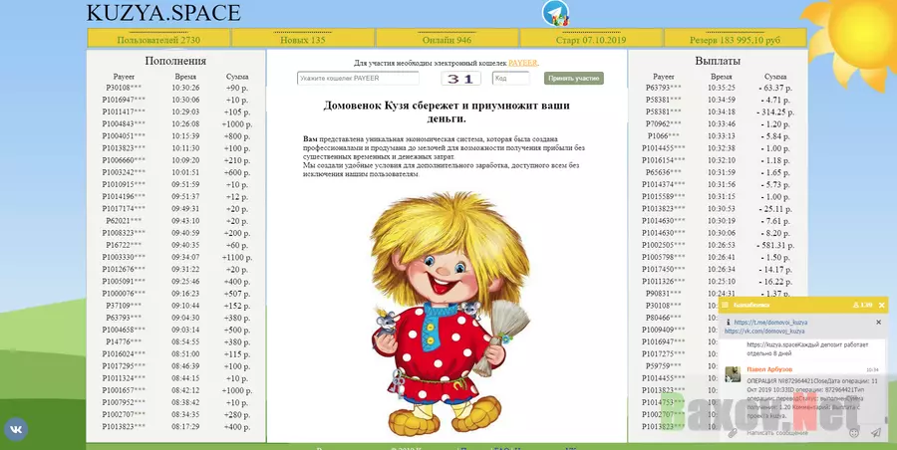Click deposit row P30108*** +90 р.

(x=176, y=88)
